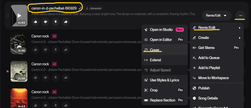Open in Studio from the submenu
The image size is (251, 108).
point(161,30)
